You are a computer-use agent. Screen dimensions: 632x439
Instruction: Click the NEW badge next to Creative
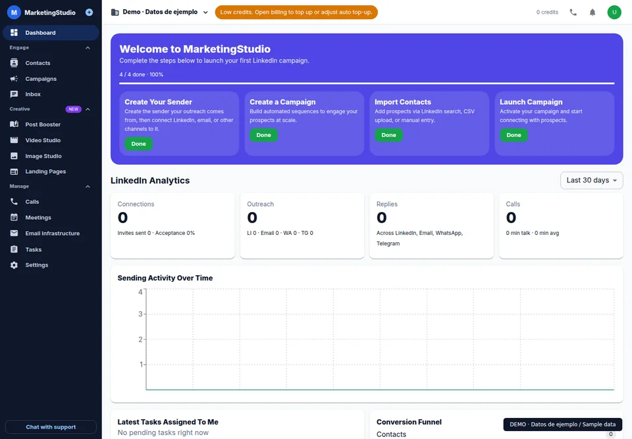click(x=73, y=109)
